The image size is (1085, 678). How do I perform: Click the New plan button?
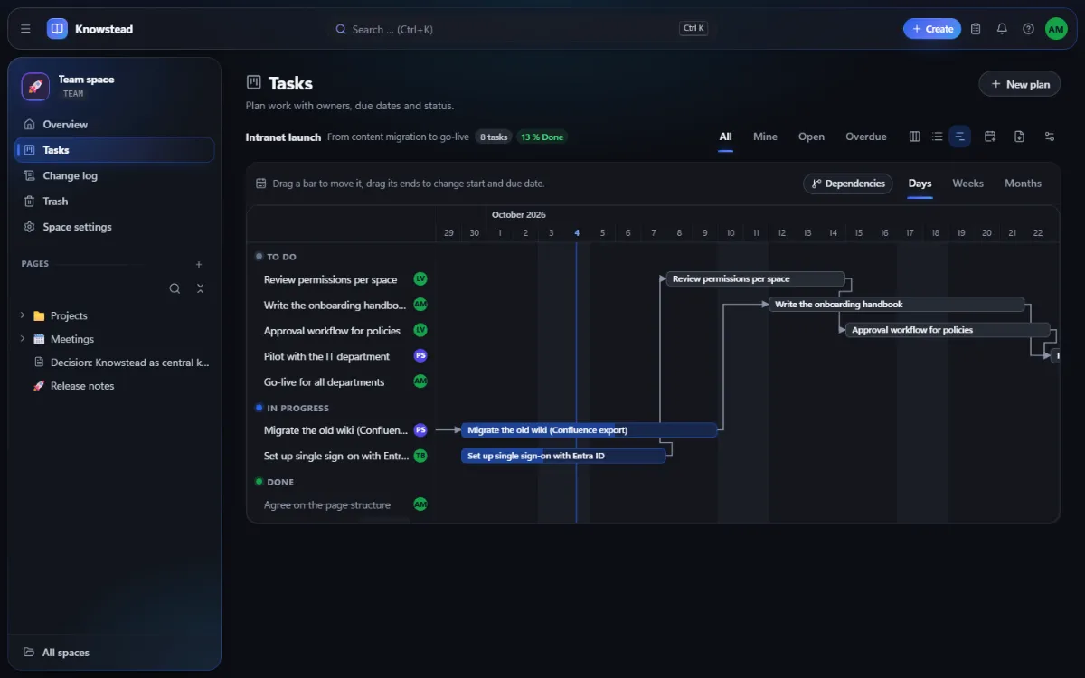(x=1020, y=84)
